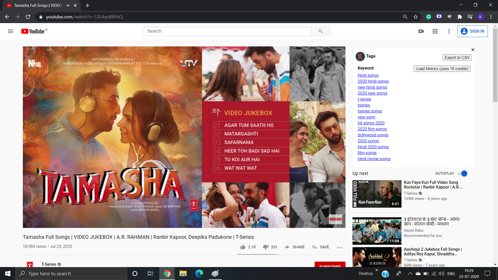The width and height of the screenshot is (498, 280).
Task: Dislike the video with thumbs down
Action: pyautogui.click(x=266, y=247)
